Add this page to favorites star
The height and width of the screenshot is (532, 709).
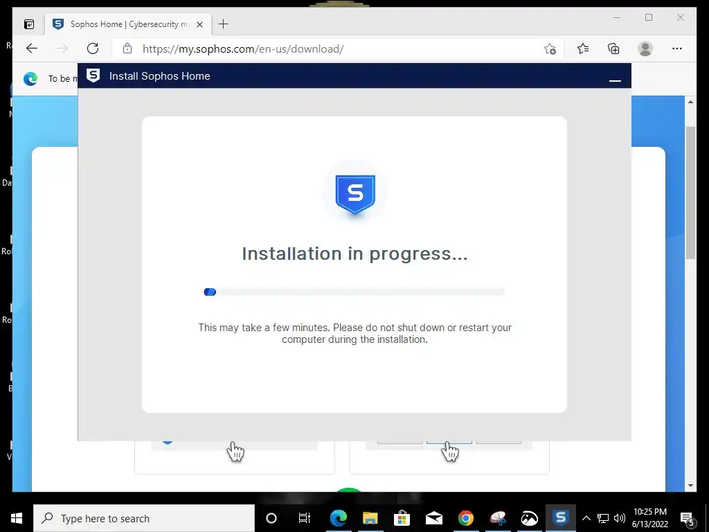point(550,49)
